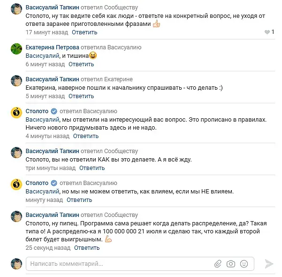Click the camera photo upload icon
This screenshot has height=277, width=282.
click(x=230, y=264)
